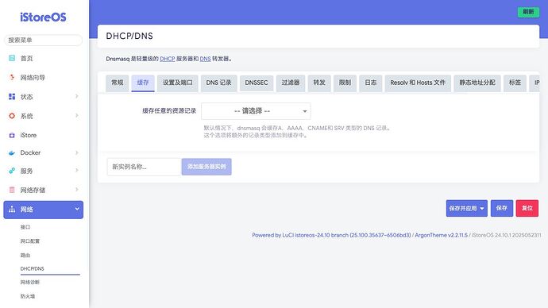The width and height of the screenshot is (548, 308).
Task: Click the 添加服务器实例 button
Action: point(206,167)
